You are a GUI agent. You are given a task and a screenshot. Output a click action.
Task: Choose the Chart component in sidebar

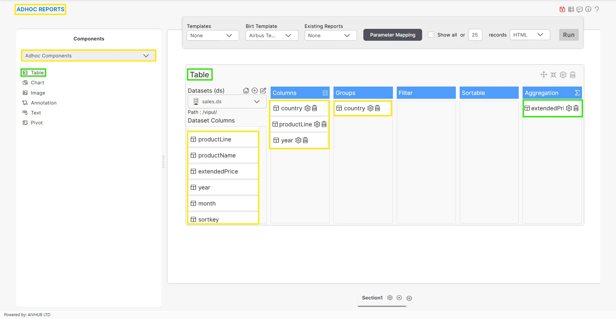37,83
